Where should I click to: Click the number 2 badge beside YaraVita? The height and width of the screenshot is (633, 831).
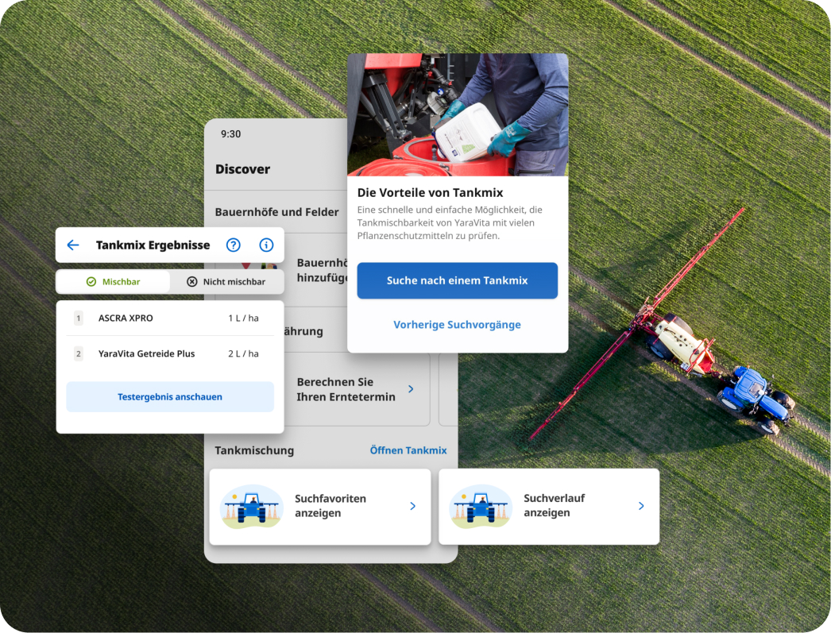click(x=79, y=354)
